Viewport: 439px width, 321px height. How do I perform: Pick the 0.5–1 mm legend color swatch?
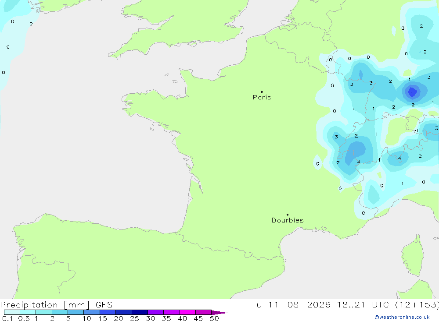coord(28,312)
